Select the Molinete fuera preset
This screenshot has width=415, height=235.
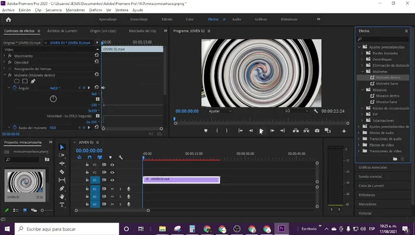coord(387,83)
